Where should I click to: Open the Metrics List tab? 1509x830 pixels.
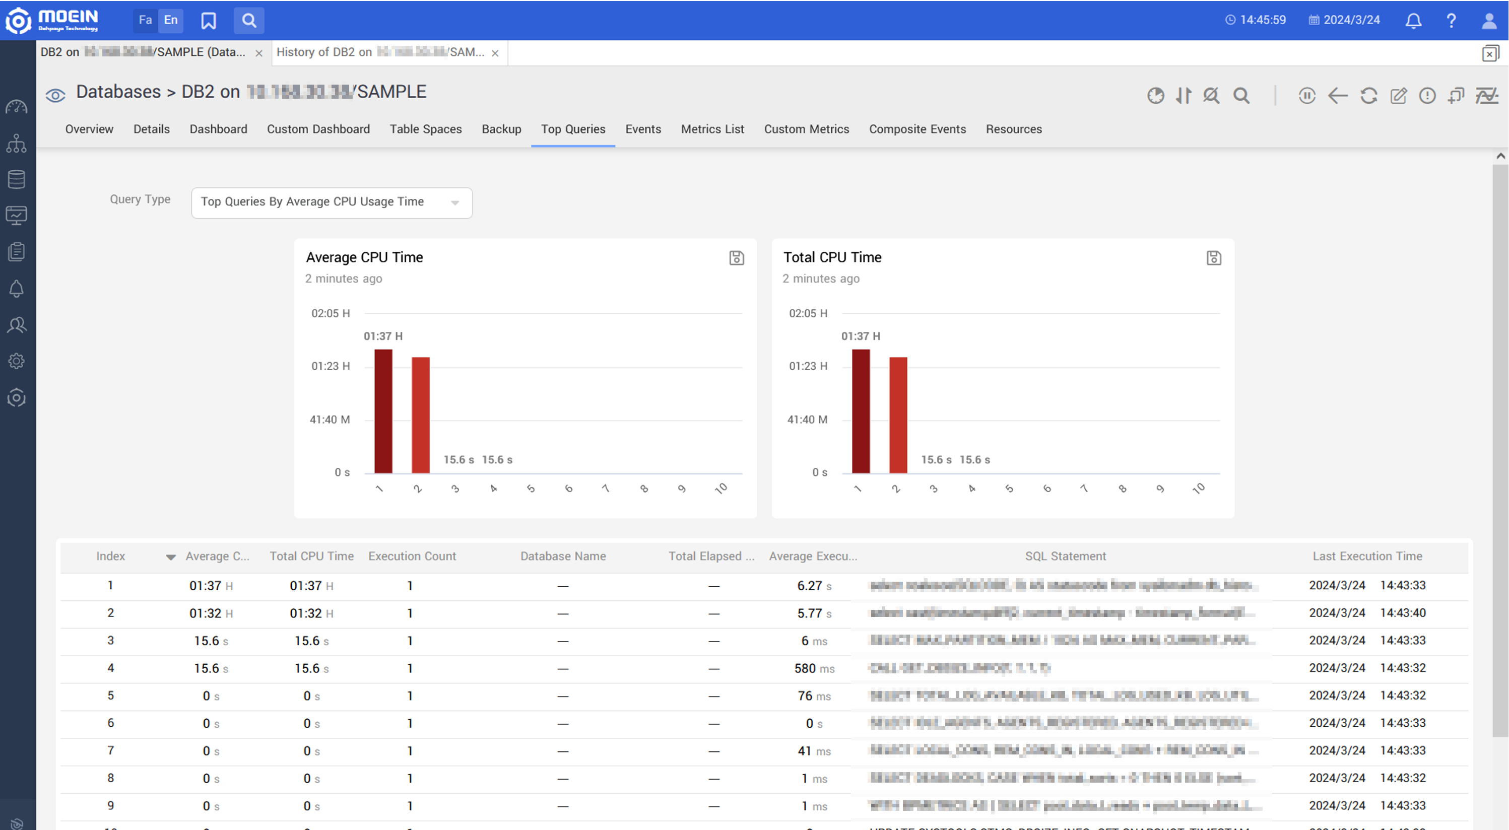tap(712, 129)
